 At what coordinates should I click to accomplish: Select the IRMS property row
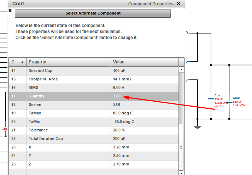coord(94,87)
